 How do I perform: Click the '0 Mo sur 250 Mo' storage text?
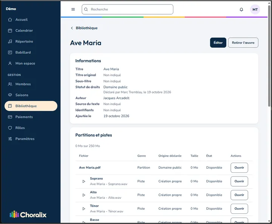[x=88, y=146]
